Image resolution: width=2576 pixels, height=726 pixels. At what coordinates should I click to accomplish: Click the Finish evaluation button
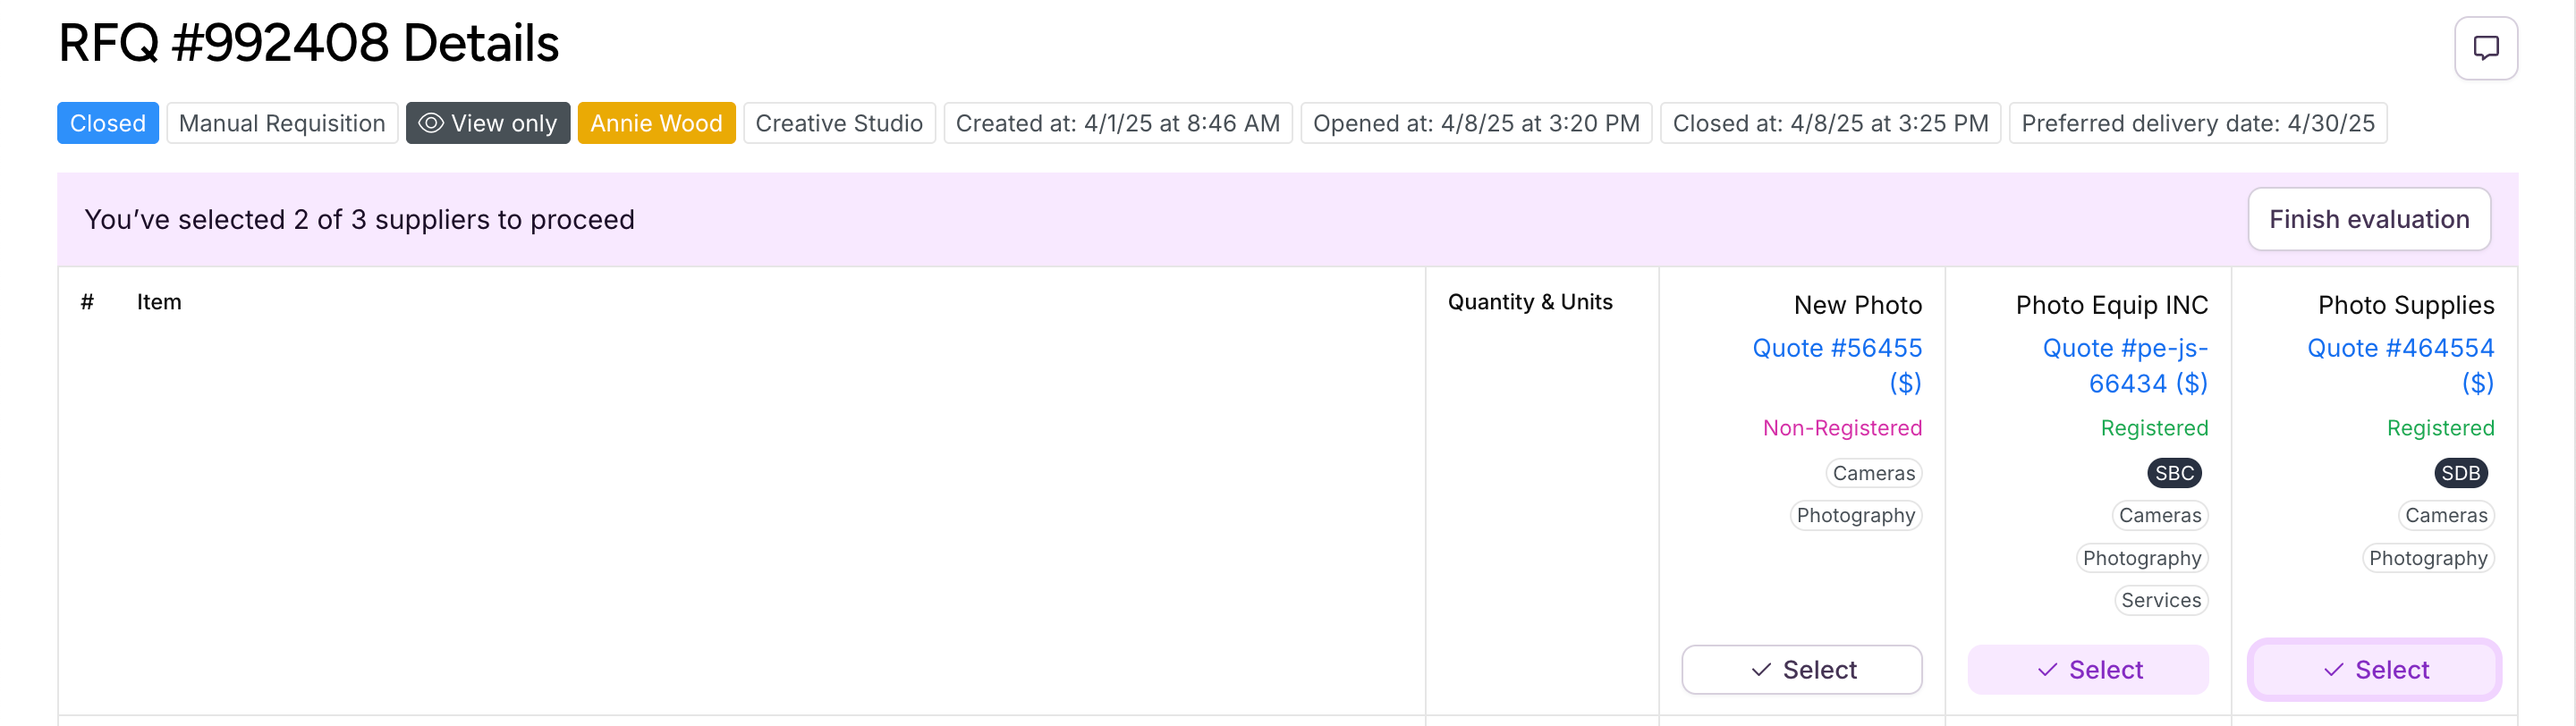click(2368, 219)
